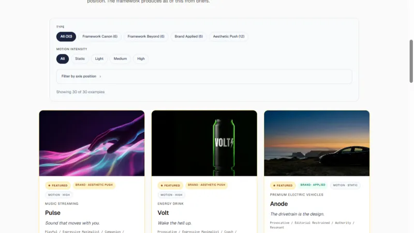The height and width of the screenshot is (233, 414).
Task: Click 'Wake the hell up.' tagline
Action: click(174, 223)
